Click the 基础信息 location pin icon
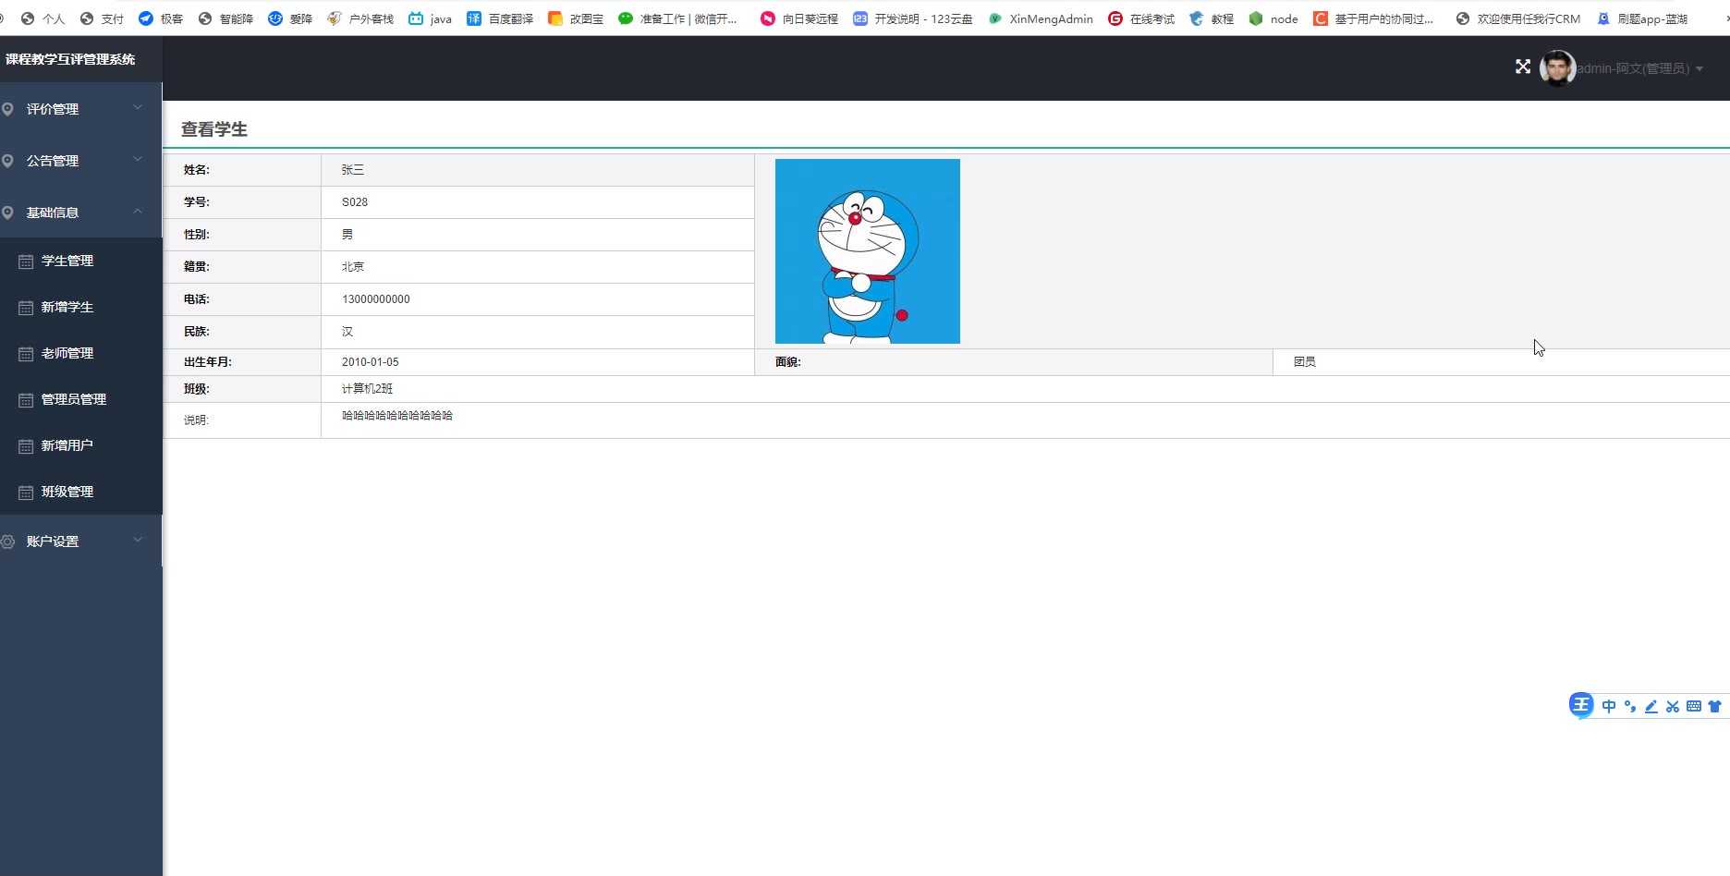The image size is (1730, 876). [x=7, y=213]
